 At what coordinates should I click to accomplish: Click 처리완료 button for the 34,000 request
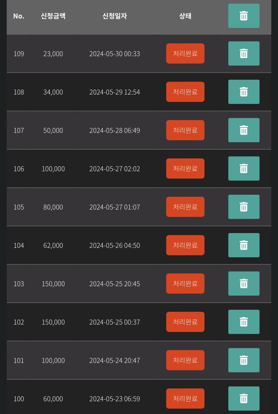pos(185,92)
